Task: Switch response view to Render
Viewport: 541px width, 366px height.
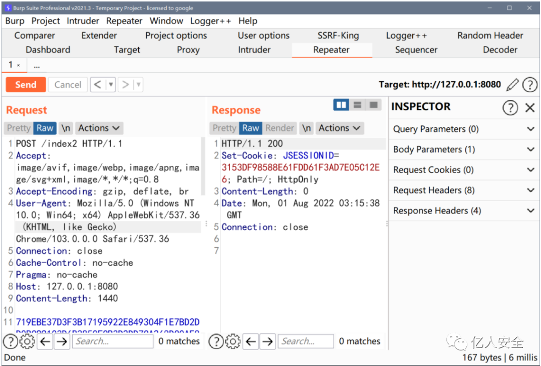Action: coord(280,128)
